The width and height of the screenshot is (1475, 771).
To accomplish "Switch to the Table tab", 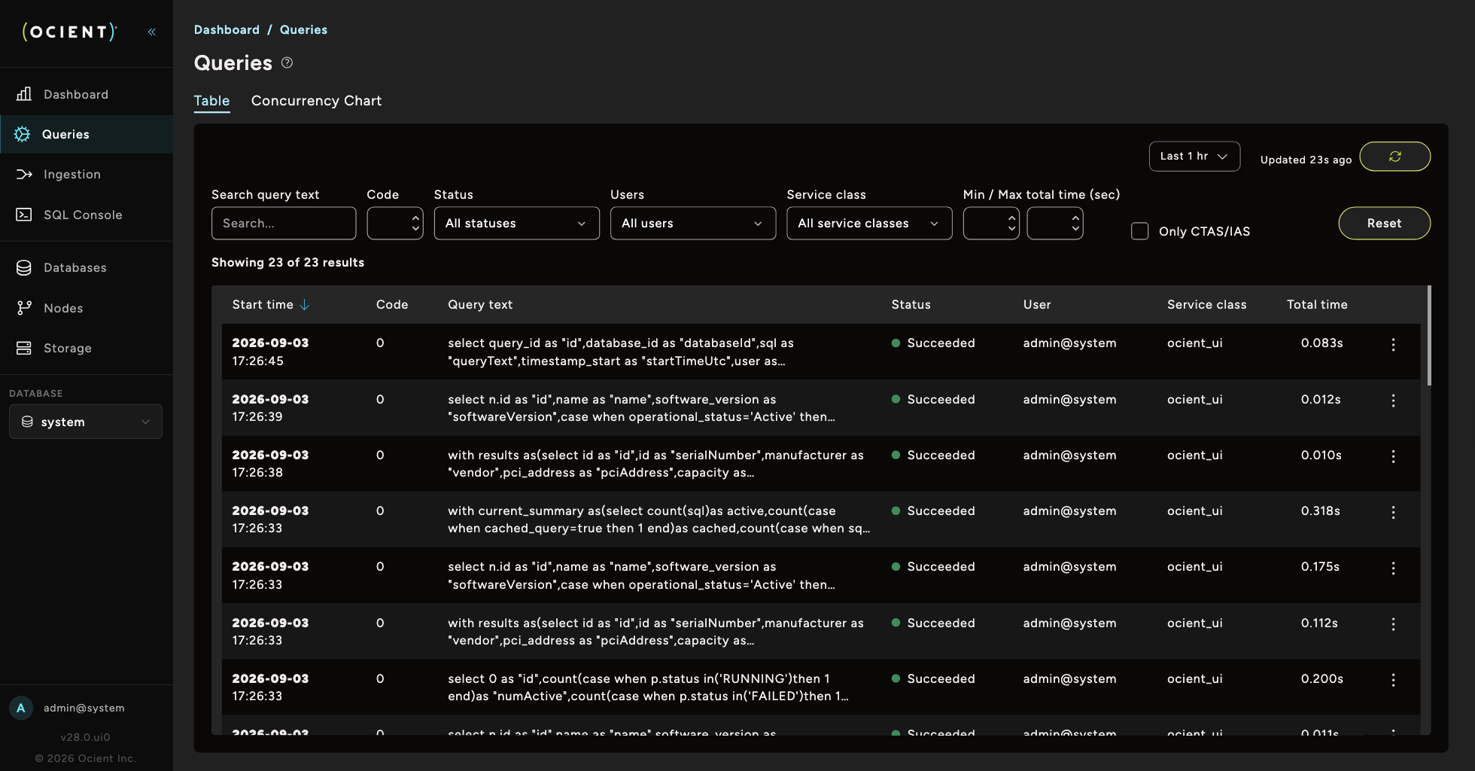I will [211, 101].
